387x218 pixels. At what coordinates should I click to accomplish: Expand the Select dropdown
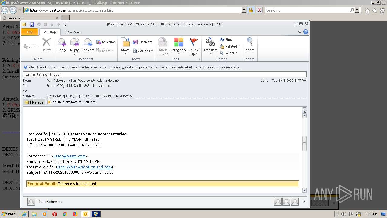229,53
